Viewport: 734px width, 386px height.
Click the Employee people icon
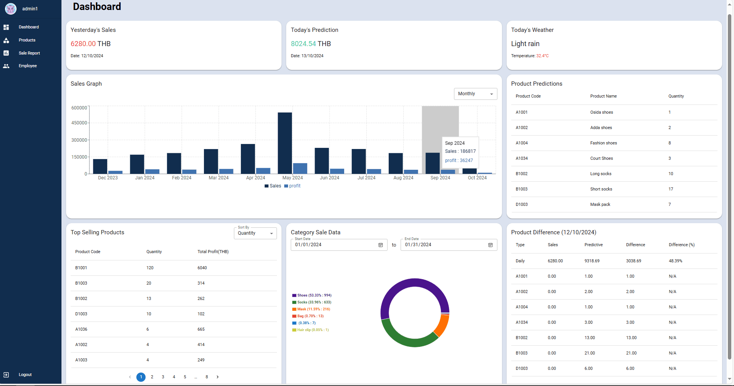(x=6, y=66)
